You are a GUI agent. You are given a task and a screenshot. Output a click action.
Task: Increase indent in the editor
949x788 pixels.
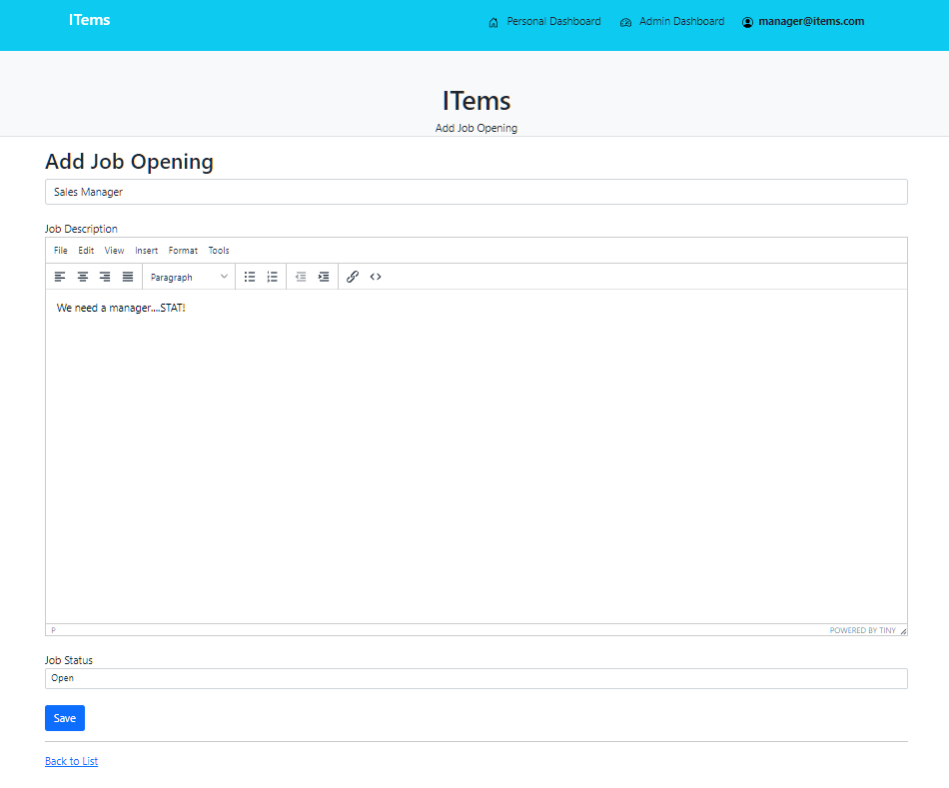[324, 277]
